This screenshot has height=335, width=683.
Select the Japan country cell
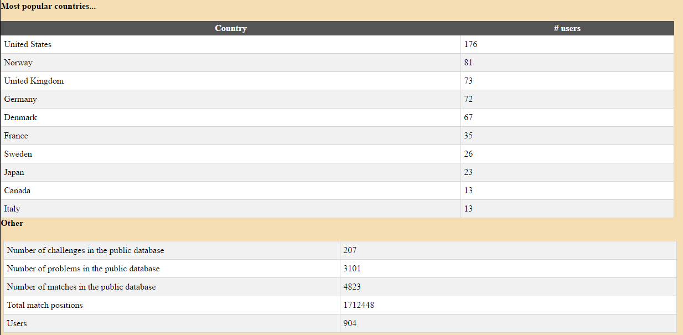[x=231, y=172]
